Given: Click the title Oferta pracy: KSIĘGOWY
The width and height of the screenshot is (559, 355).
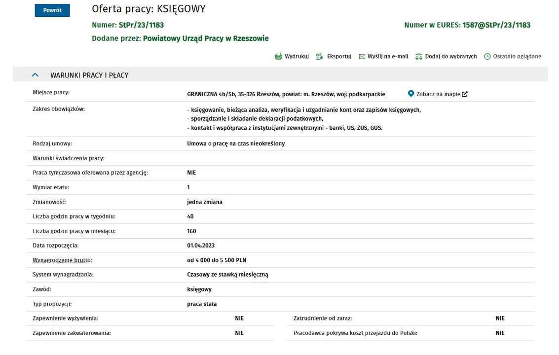Looking at the screenshot, I should click(149, 8).
